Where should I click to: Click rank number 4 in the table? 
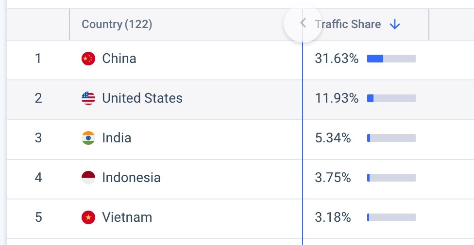coord(38,178)
